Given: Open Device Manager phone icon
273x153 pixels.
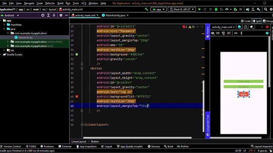Looking at the screenshot, I should coord(253,9).
